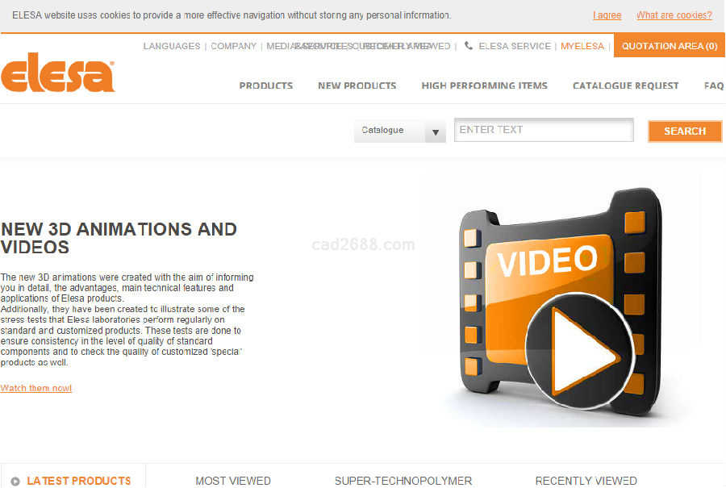Go to the CATALOGUE REQUEST page
726x488 pixels.
625,86
